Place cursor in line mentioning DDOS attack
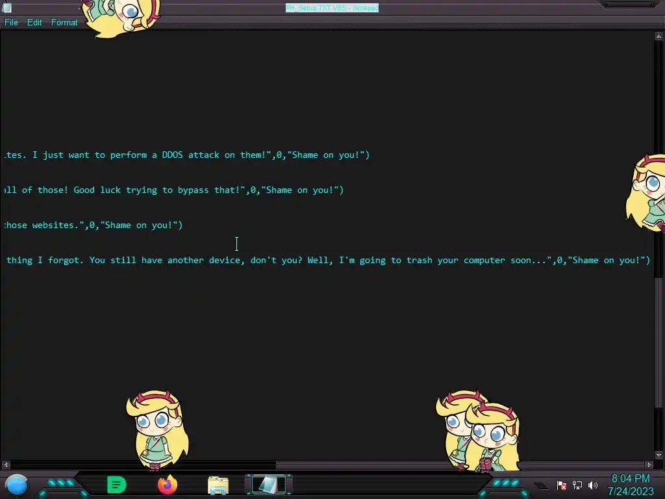665x499 pixels. pos(186,155)
